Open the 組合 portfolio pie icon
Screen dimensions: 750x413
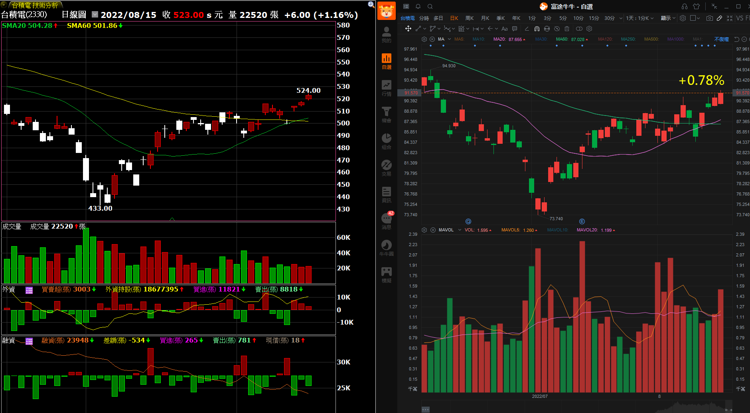386,141
